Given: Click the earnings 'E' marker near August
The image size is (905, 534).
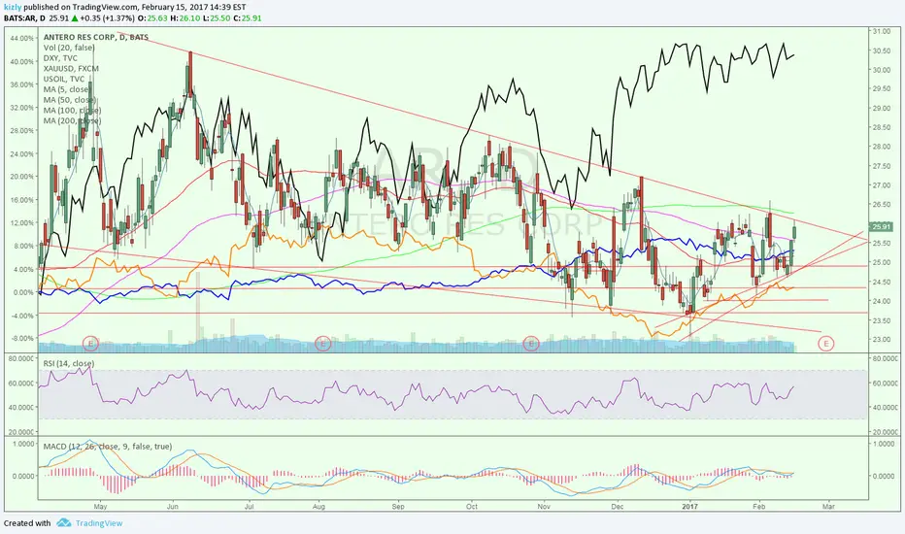Looking at the screenshot, I should 322,344.
